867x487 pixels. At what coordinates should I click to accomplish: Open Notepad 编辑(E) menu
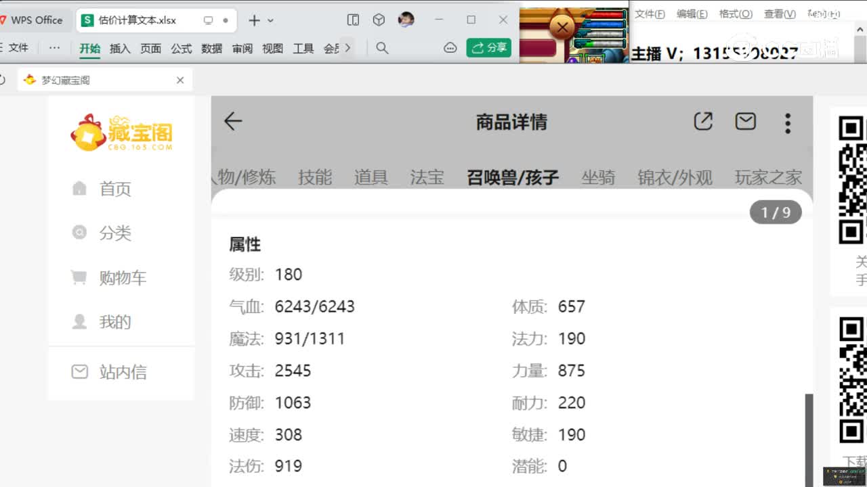pyautogui.click(x=692, y=14)
